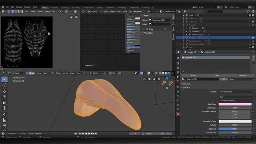Play the animation forward
The image size is (256, 144).
89,134
